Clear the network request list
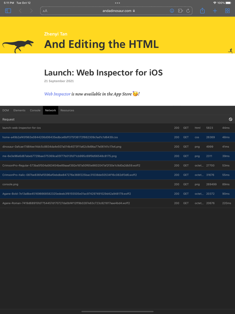This screenshot has height=314, width=235. (231, 119)
